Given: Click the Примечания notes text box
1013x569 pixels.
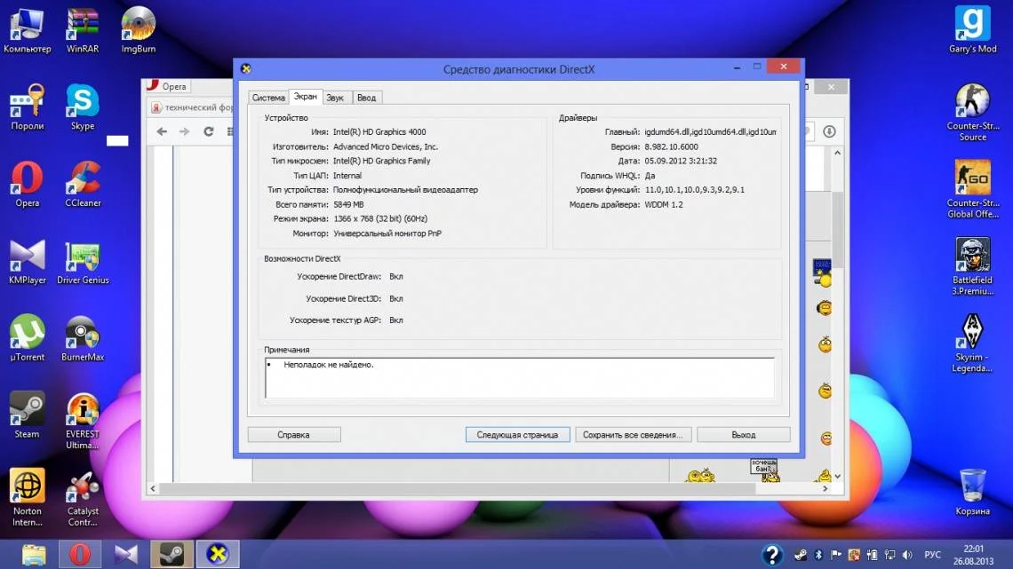Looking at the screenshot, I should point(520,378).
